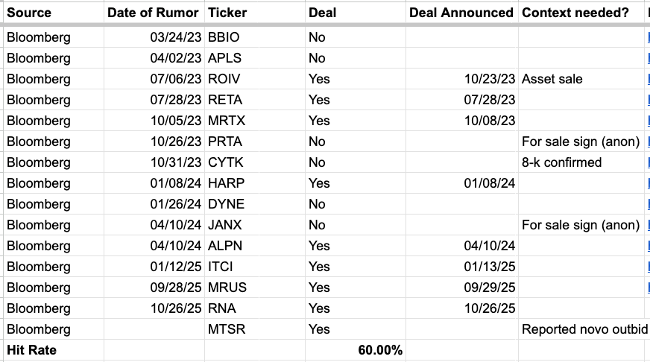Select the RNA ticker cell
650x362 pixels.
[x=254, y=308]
